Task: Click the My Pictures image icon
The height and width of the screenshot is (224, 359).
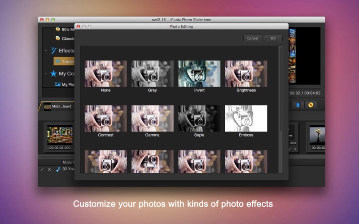Action: coord(57,84)
